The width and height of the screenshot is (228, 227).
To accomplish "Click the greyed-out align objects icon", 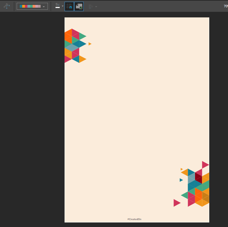I will [91, 6].
